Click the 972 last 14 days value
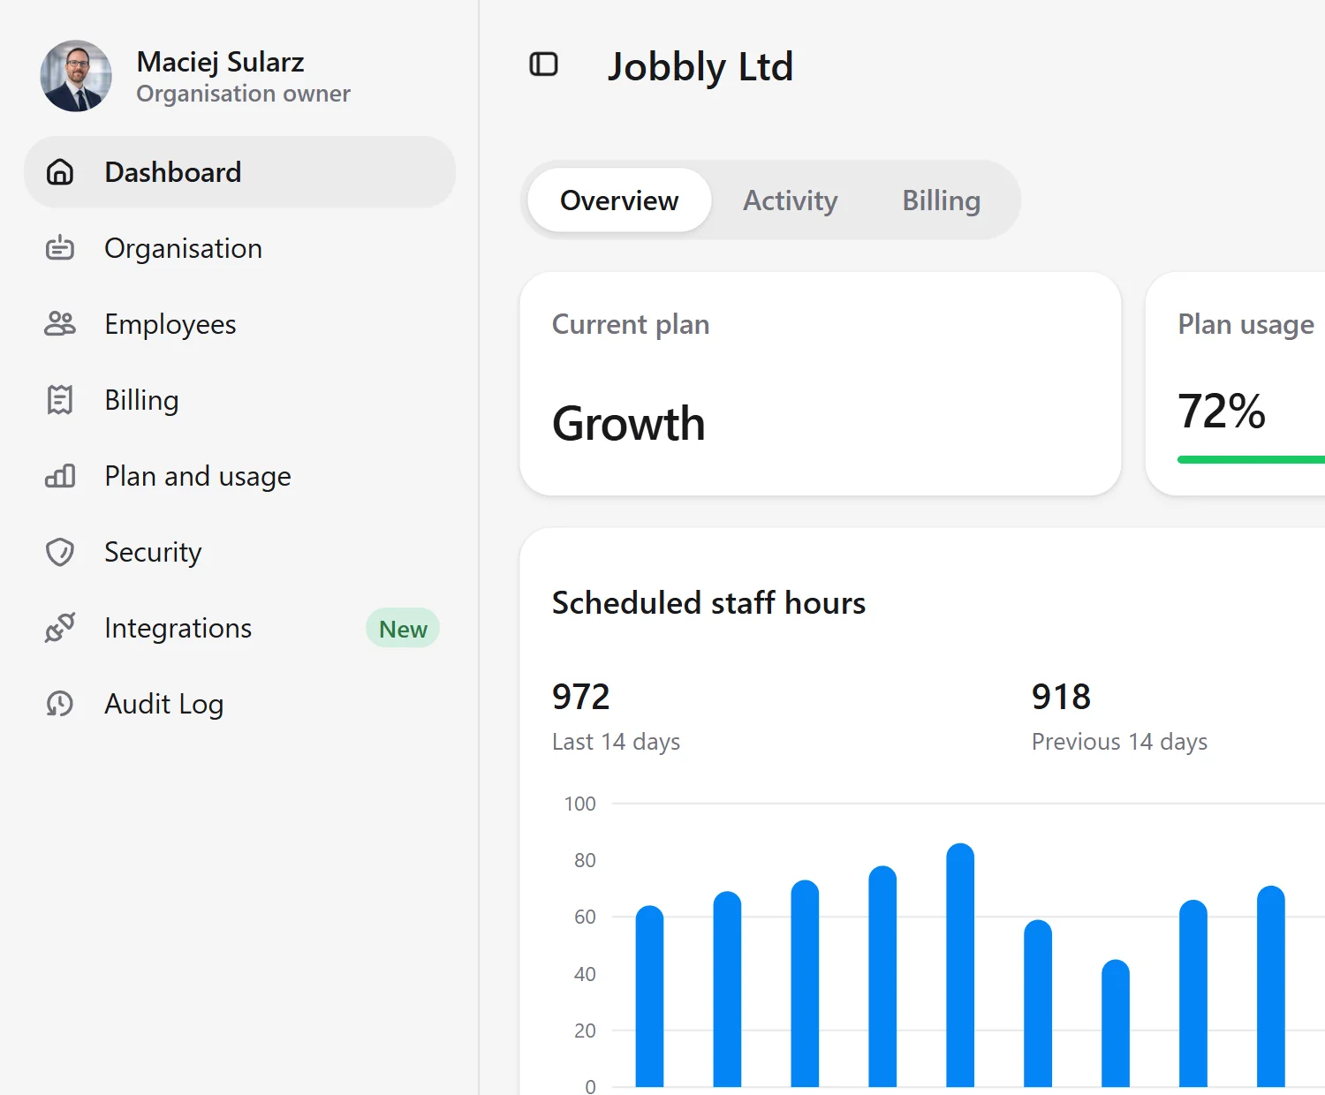 point(581,697)
